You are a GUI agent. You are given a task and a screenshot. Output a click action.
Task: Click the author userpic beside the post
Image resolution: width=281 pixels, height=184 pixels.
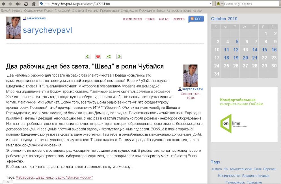coord(191,75)
